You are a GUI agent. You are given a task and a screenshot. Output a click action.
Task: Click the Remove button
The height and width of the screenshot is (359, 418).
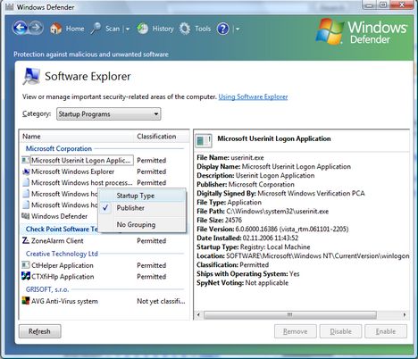point(296,331)
